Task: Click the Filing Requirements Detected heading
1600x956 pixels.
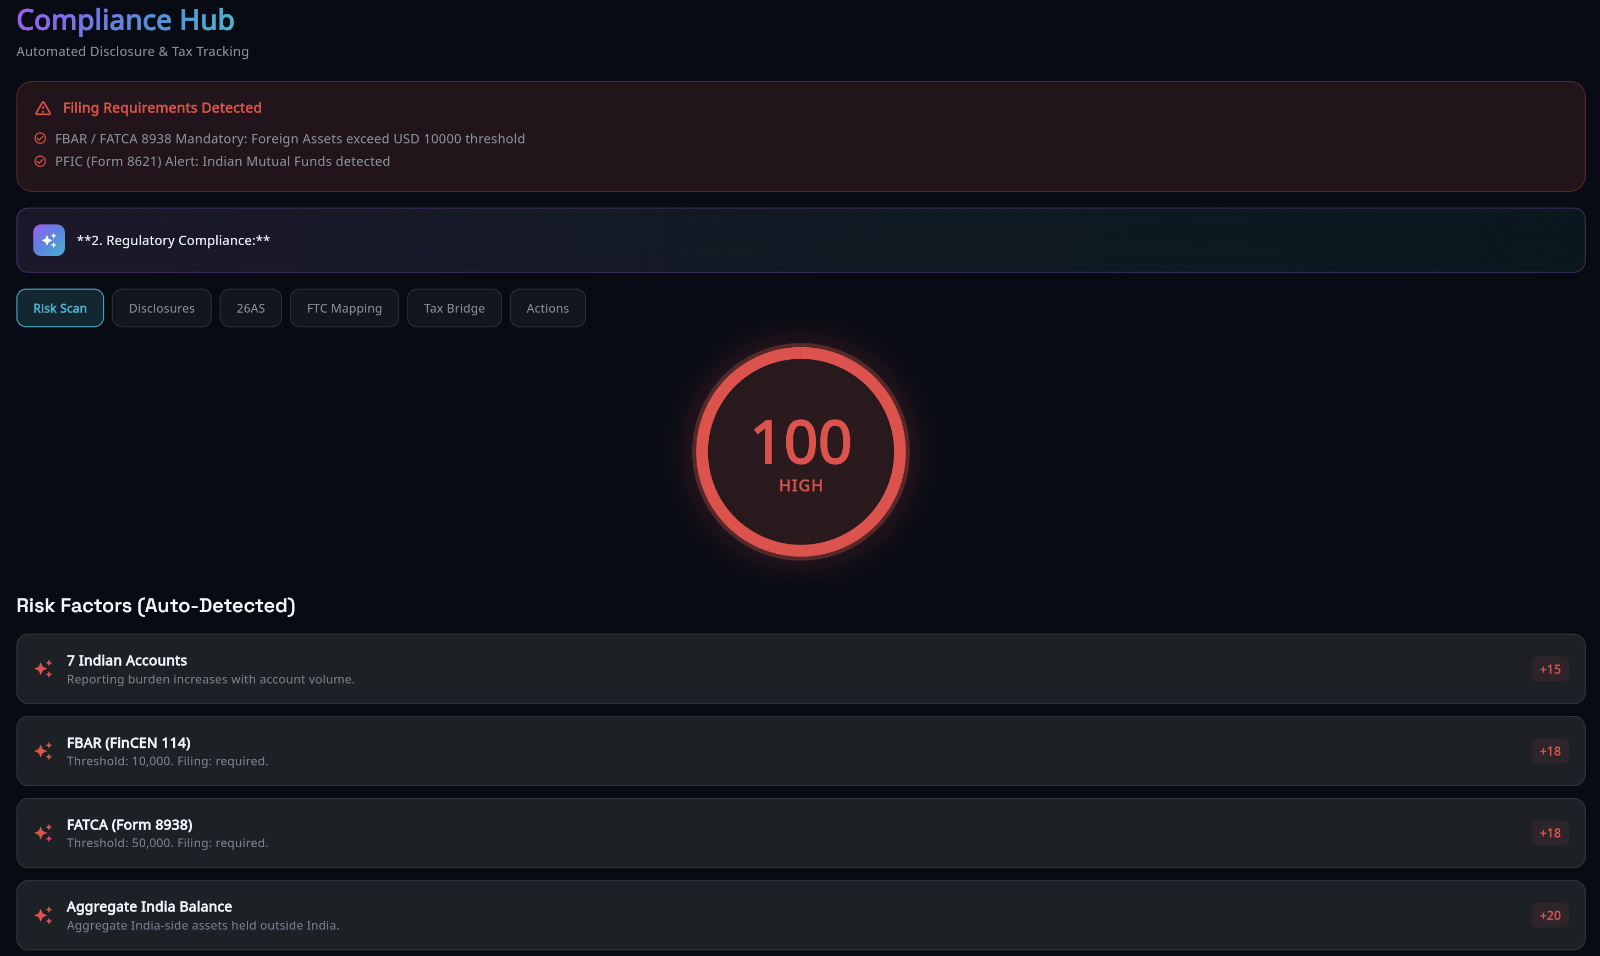Action: [162, 108]
